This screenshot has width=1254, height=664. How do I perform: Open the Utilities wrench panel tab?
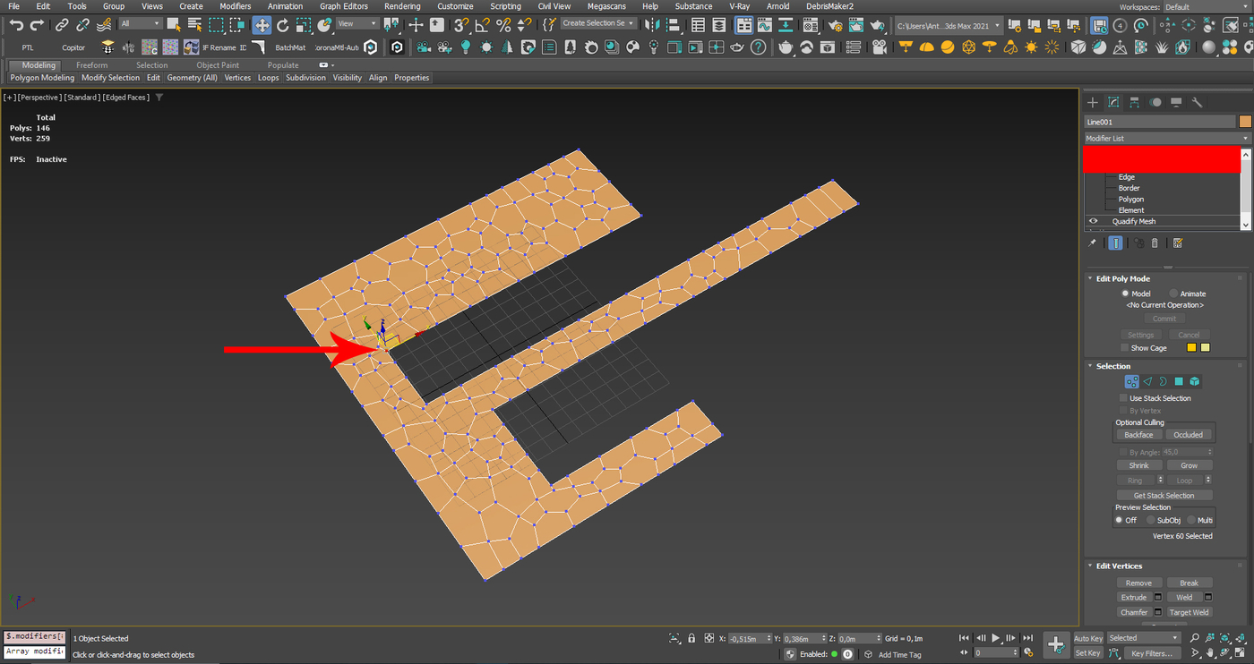click(x=1197, y=103)
